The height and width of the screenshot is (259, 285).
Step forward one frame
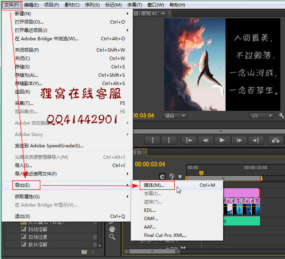[x=239, y=140]
